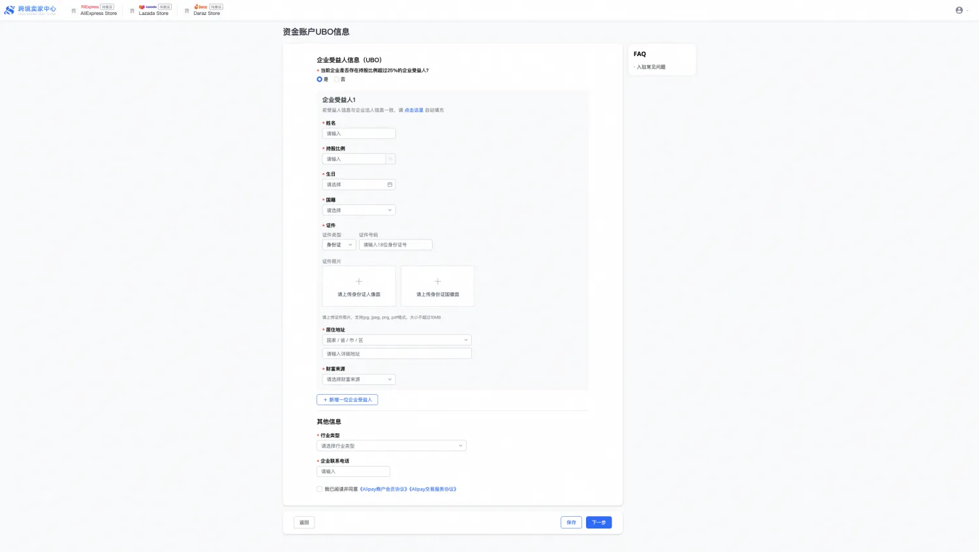Click the 姓名 input field
This screenshot has height=552, width=979.
point(358,133)
